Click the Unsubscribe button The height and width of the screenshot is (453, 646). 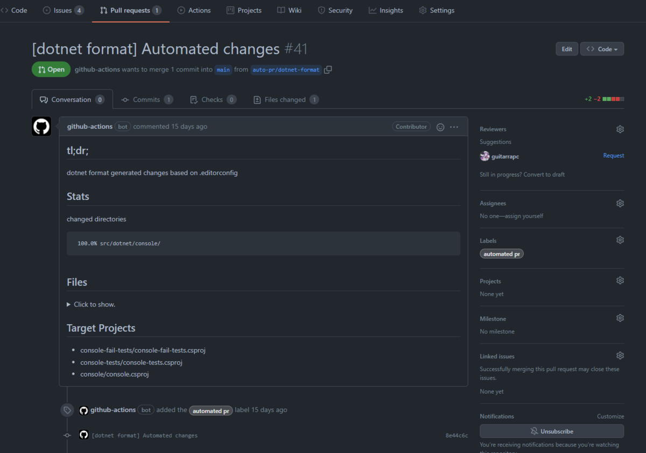coord(552,431)
